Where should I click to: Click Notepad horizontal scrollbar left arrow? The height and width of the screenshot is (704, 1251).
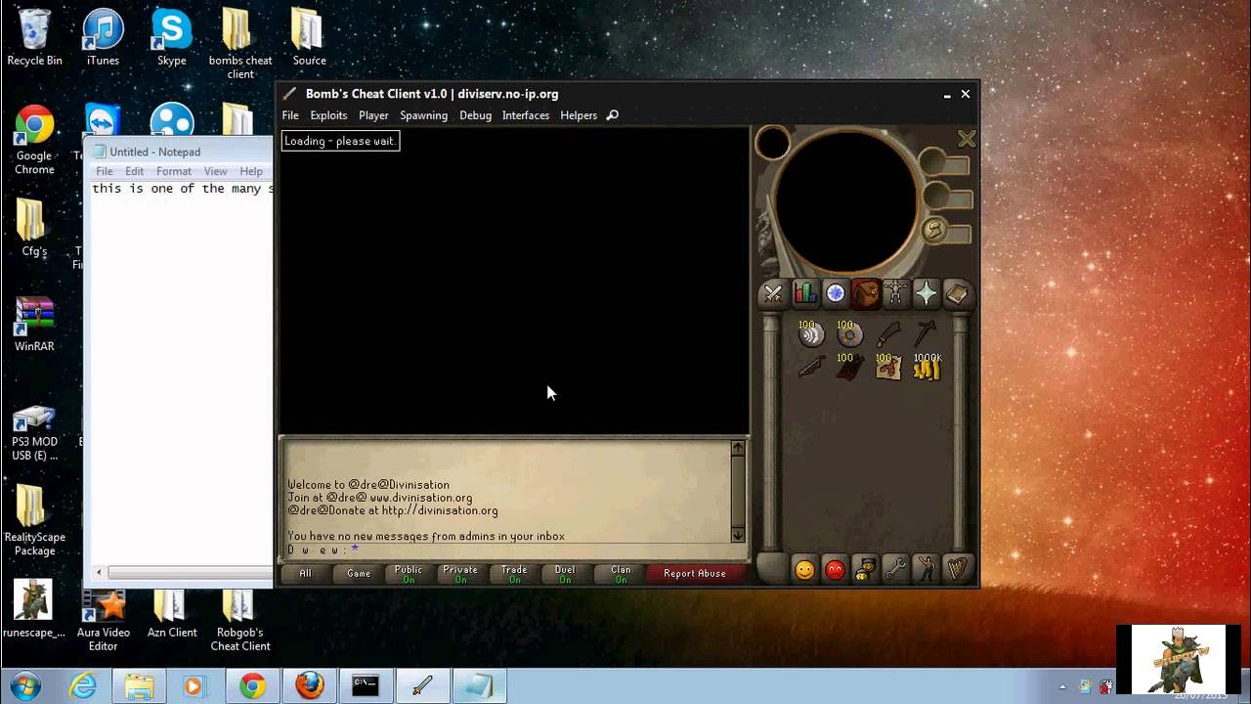(x=99, y=572)
